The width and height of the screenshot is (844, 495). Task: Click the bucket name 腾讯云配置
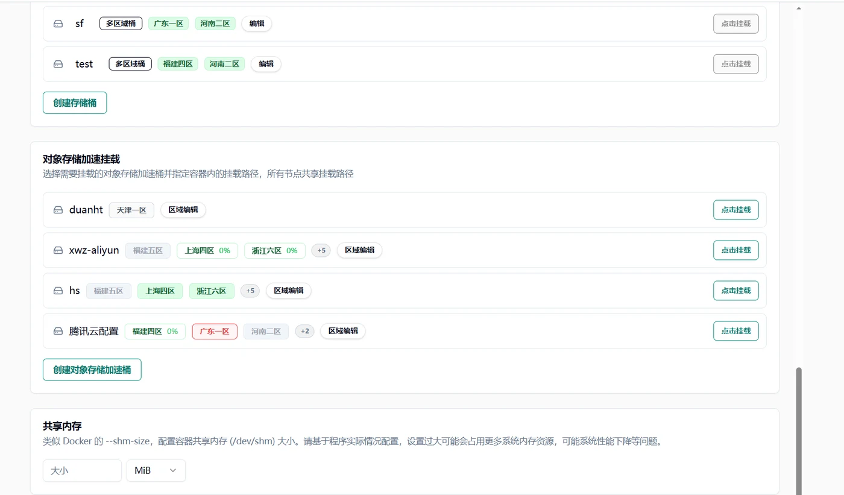point(94,331)
